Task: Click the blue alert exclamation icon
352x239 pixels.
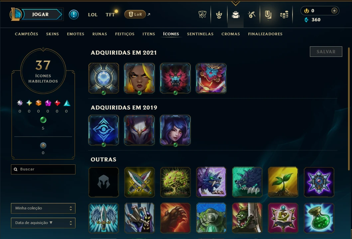Action: [x=74, y=15]
